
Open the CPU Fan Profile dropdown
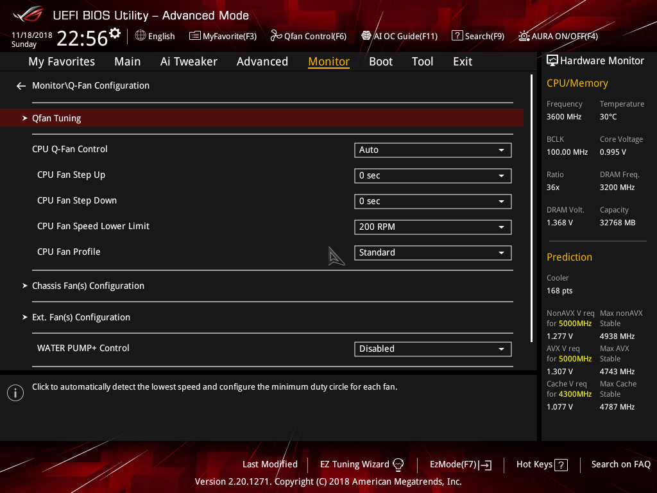tap(433, 253)
